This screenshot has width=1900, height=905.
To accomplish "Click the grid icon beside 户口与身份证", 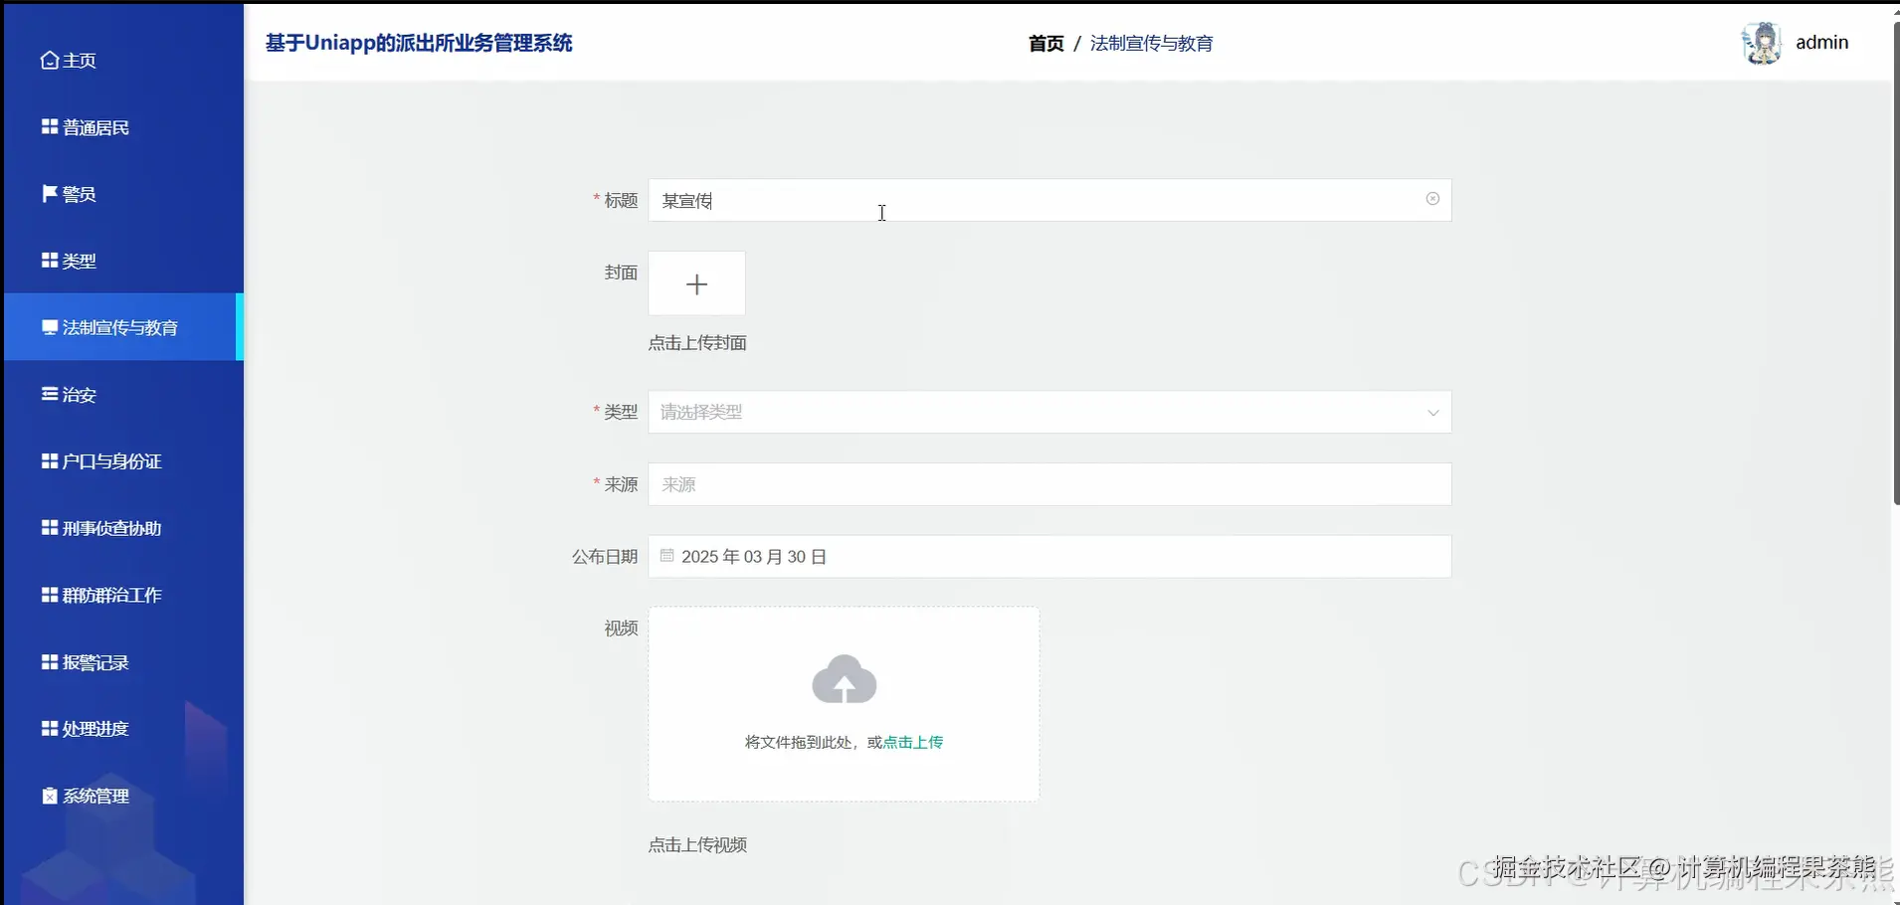I will pyautogui.click(x=50, y=460).
